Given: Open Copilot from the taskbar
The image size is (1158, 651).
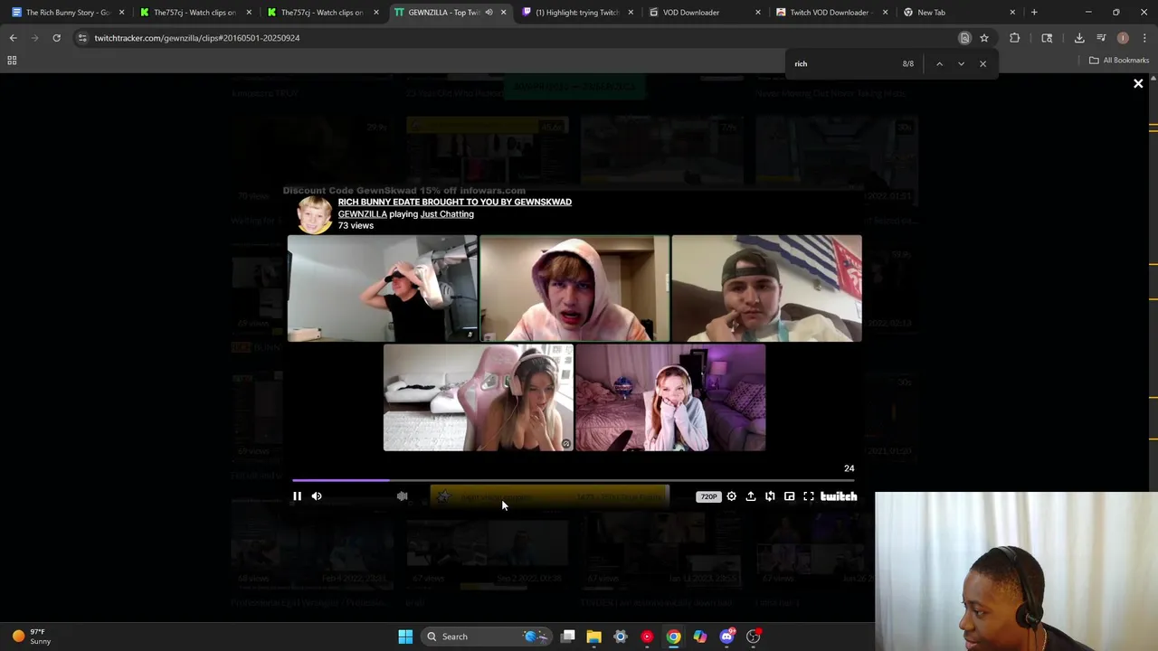Looking at the screenshot, I should click(700, 637).
